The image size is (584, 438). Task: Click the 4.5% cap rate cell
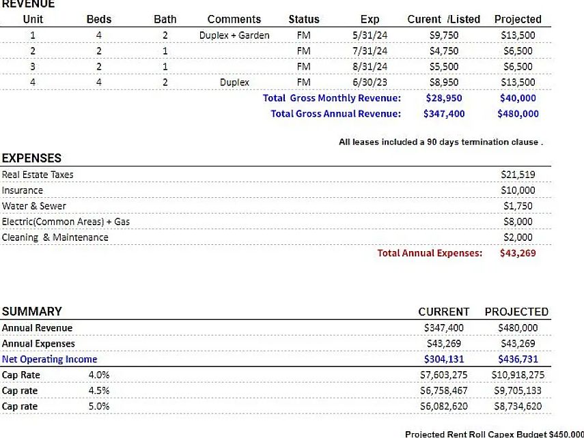tap(99, 390)
